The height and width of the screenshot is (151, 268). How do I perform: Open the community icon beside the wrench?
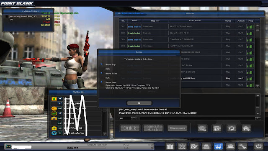tap(230, 146)
